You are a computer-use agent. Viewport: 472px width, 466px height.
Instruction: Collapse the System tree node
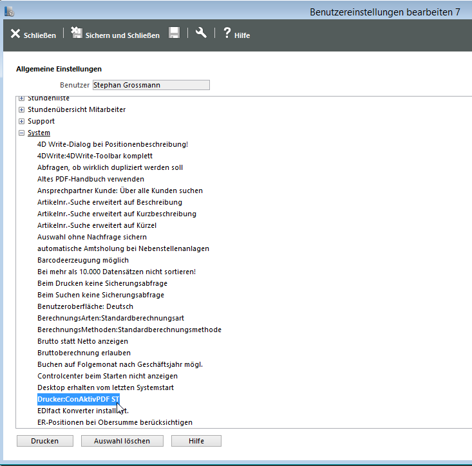22,133
